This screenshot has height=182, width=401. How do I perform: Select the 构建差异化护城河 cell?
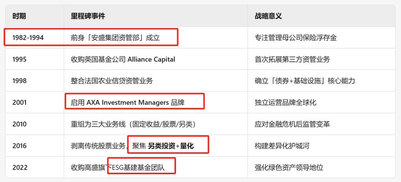pos(282,146)
